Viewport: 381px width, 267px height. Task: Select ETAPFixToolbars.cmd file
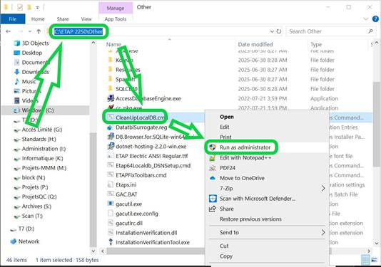141,175
